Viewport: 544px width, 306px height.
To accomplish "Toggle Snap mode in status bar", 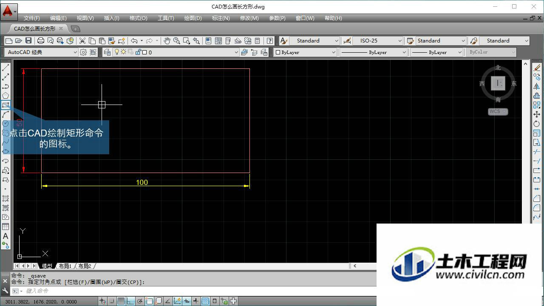I will coord(112,301).
